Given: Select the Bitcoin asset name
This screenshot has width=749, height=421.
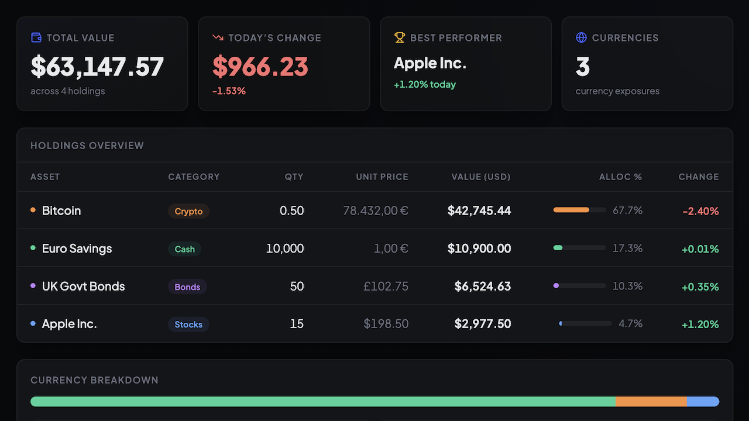Looking at the screenshot, I should pos(61,210).
